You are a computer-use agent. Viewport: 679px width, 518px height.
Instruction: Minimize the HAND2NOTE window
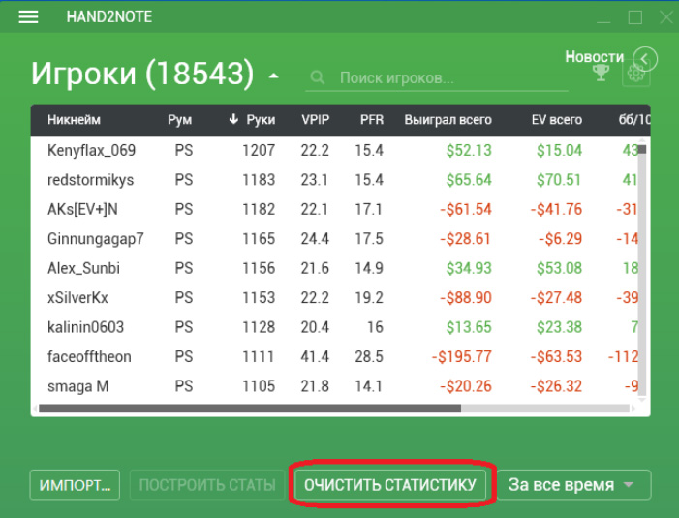tap(603, 20)
